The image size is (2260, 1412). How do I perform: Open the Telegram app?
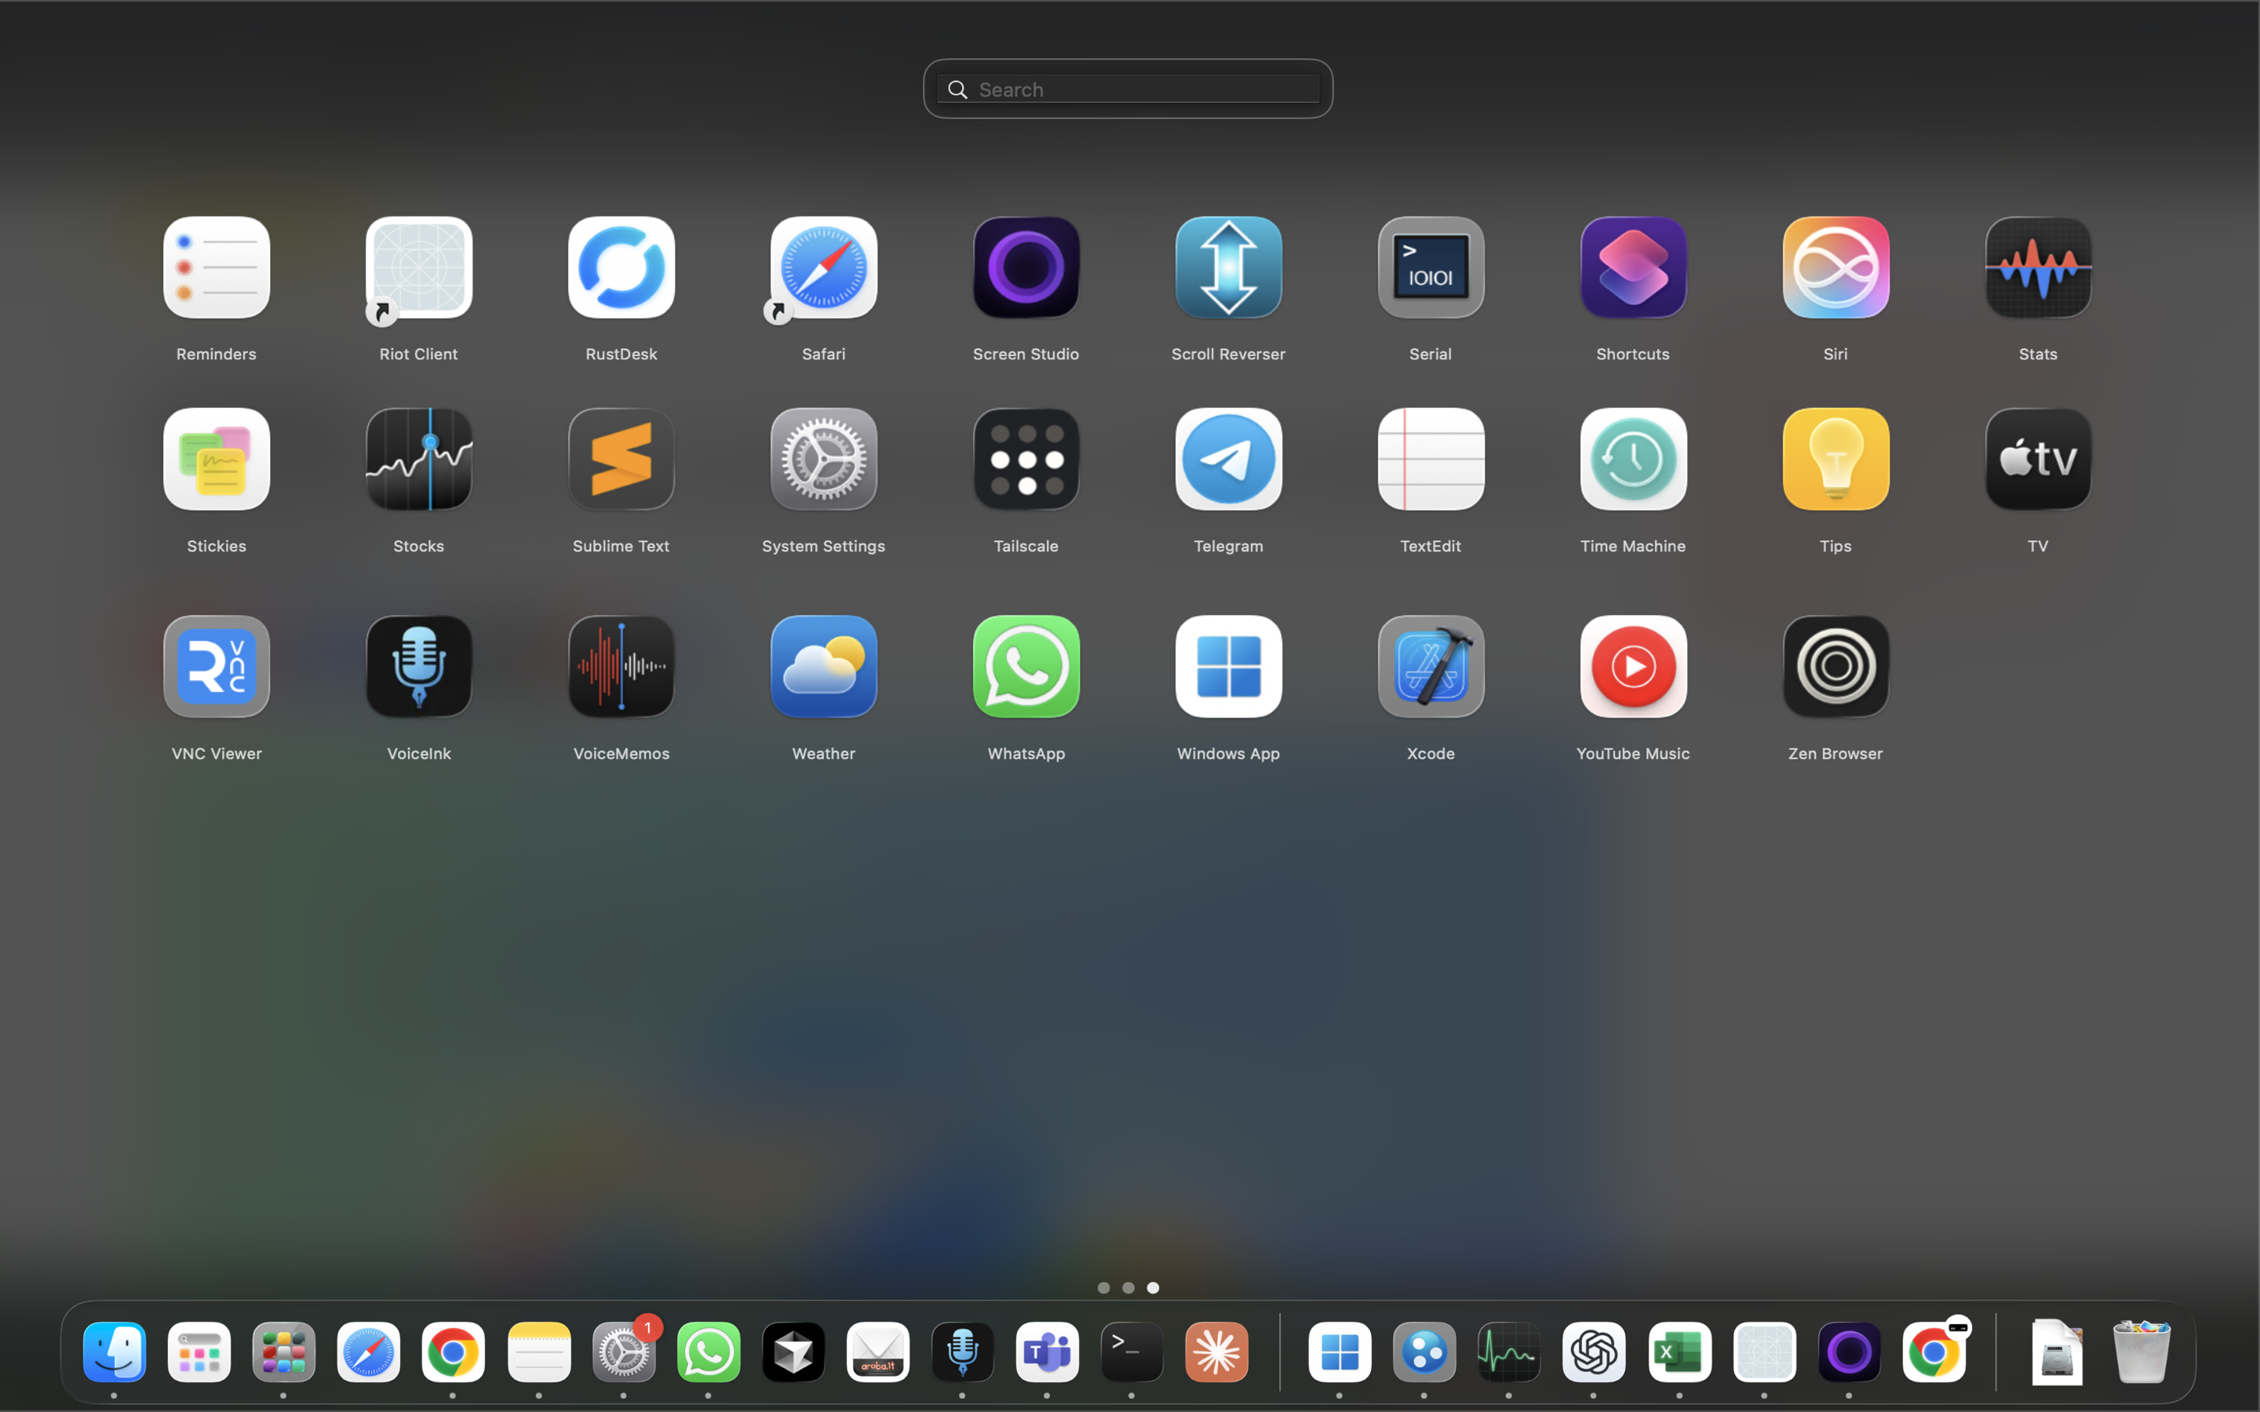1228,460
